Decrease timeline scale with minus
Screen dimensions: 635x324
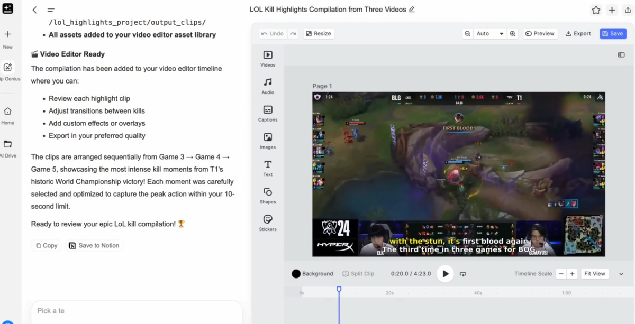point(561,274)
